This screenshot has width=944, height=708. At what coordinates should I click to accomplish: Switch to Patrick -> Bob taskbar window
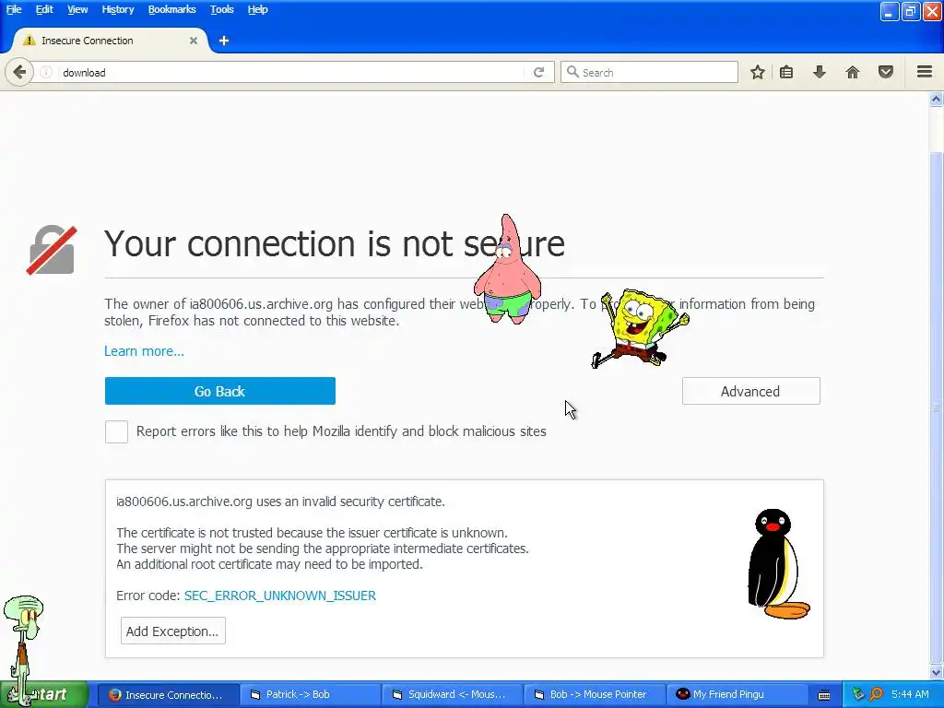click(311, 695)
